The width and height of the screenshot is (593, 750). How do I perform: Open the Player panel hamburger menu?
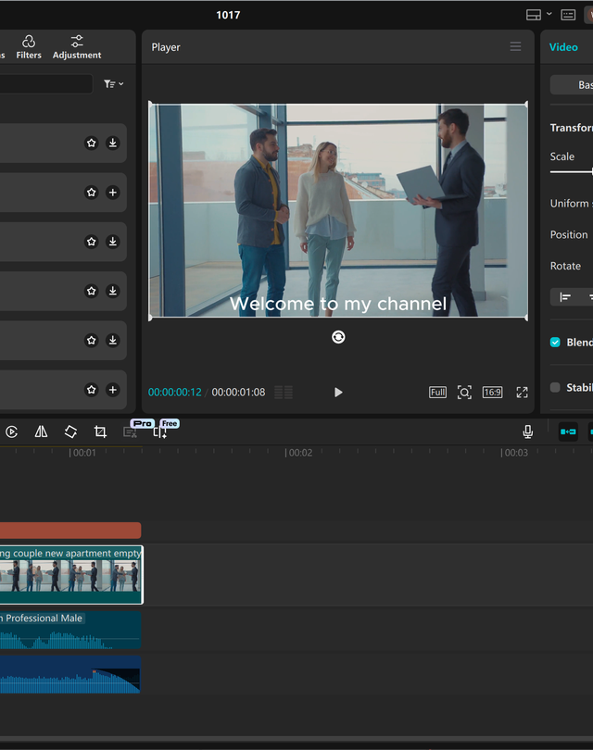tap(515, 47)
